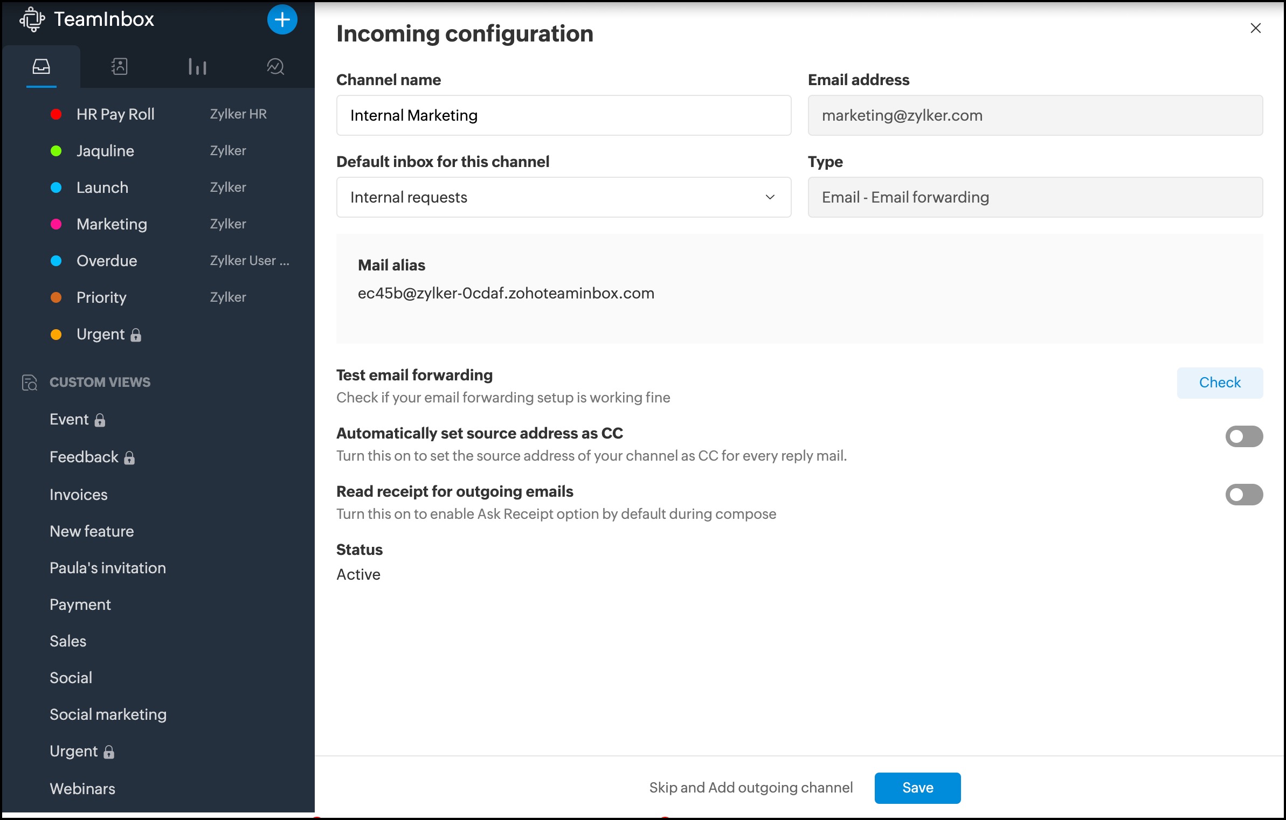Viewport: 1286px width, 820px height.
Task: Enable Read receipt for outgoing emails
Action: coord(1244,495)
